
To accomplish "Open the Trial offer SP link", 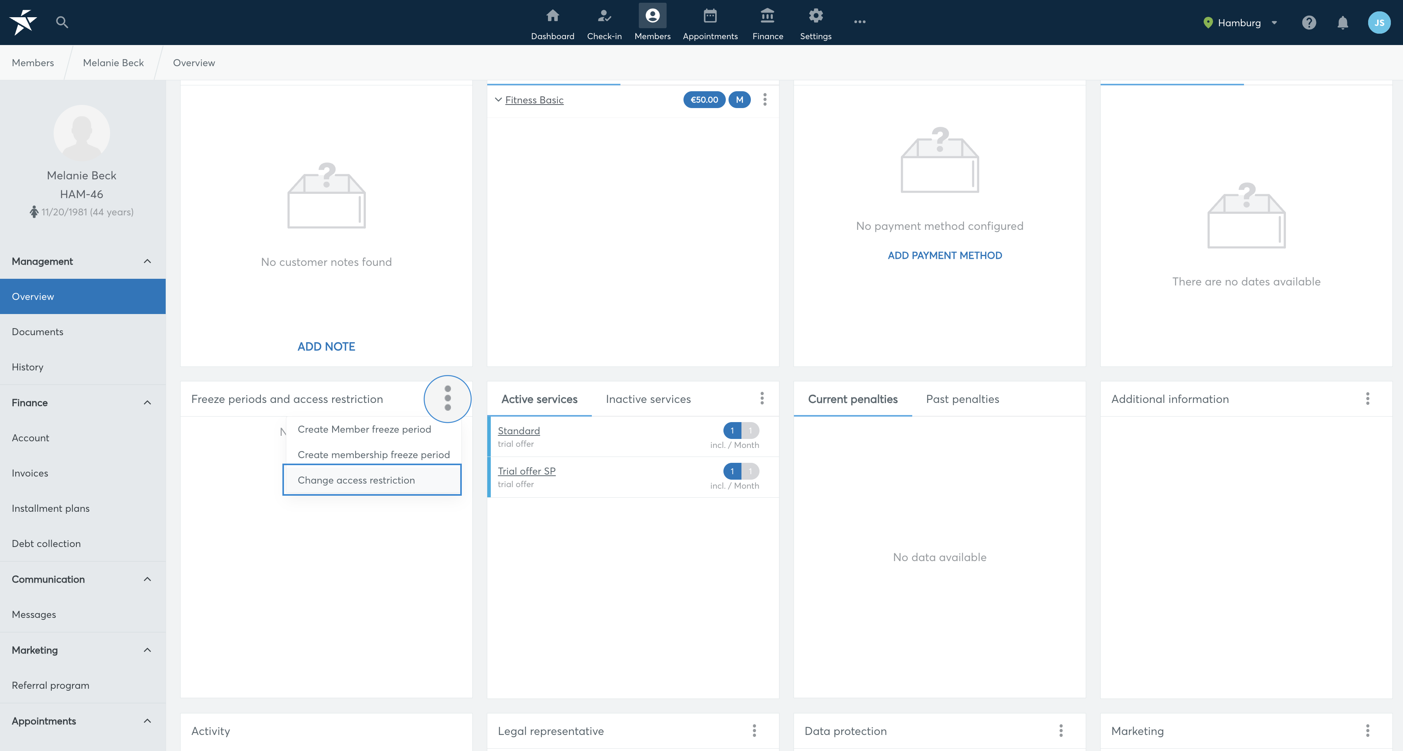I will pyautogui.click(x=526, y=471).
